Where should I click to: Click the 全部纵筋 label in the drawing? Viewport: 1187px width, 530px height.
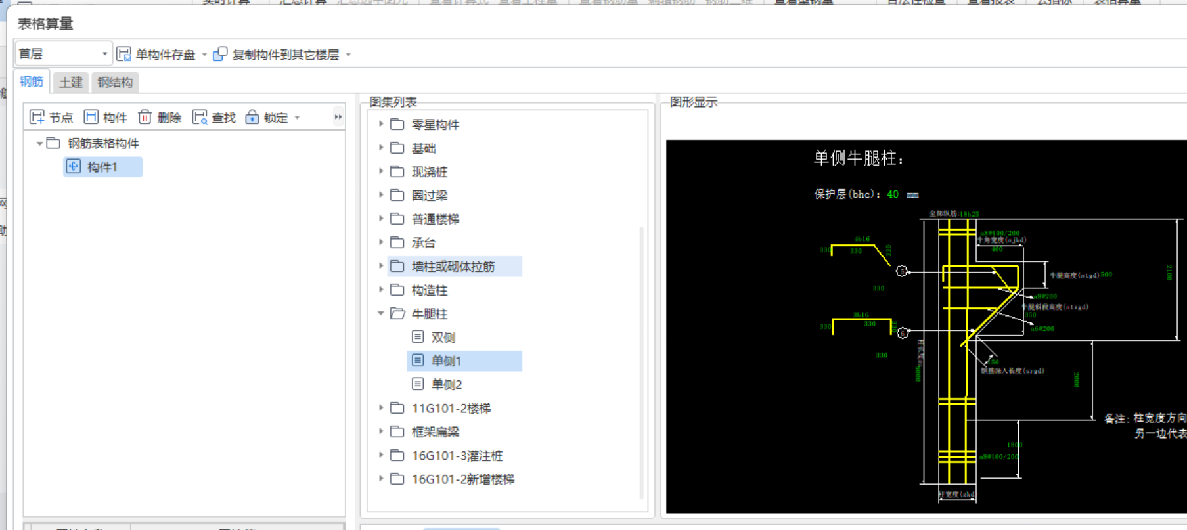tap(944, 213)
